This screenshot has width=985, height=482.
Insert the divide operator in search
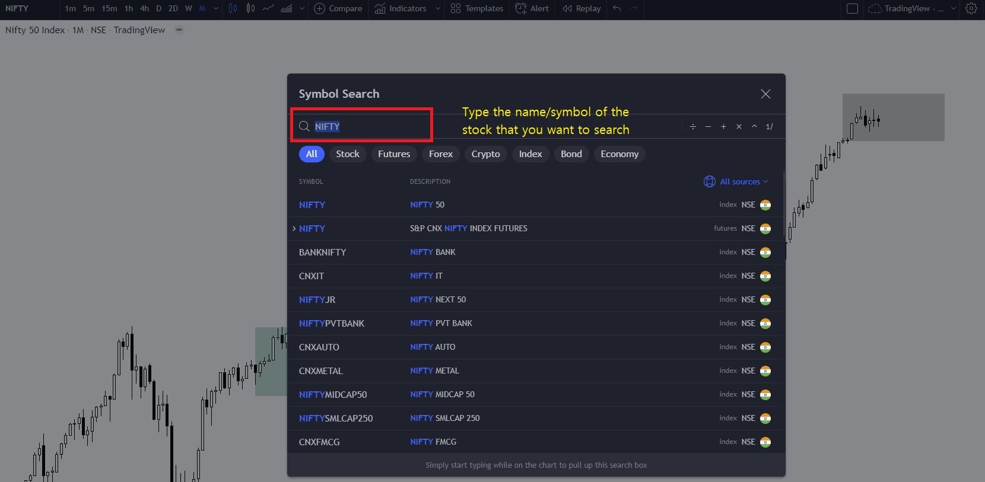tap(692, 126)
